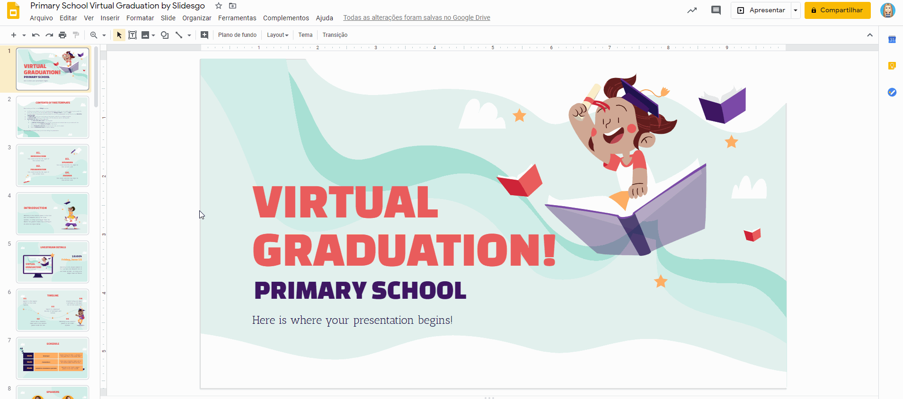
Task: Select the cursor select tool
Action: pos(119,35)
